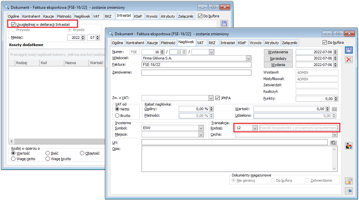Select 'Ilość' split option radio button
This screenshot has height=200, width=359.
pyautogui.click(x=48, y=153)
